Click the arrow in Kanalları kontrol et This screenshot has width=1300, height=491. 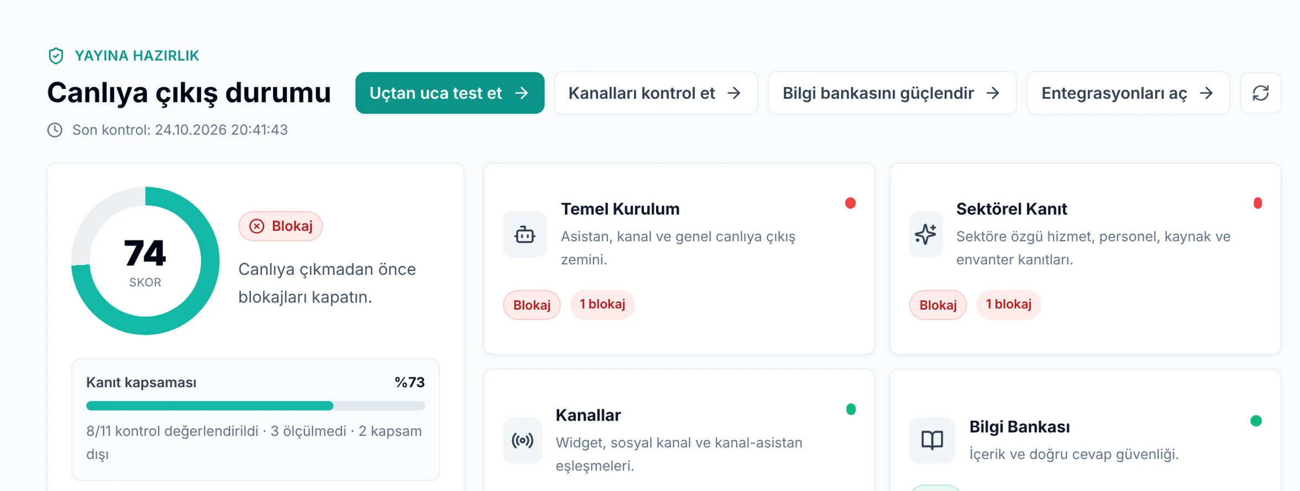tap(734, 93)
